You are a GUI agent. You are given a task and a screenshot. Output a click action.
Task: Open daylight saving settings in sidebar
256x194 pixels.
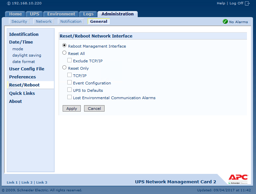[x=27, y=55]
